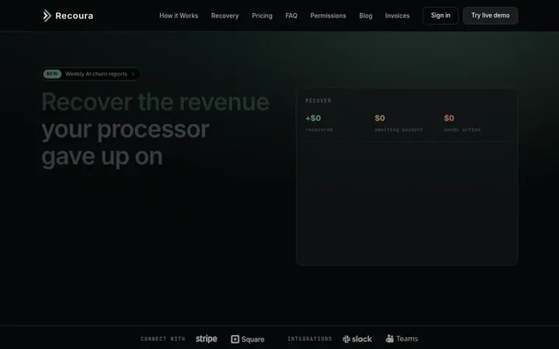Open the FAQ nav item
559x349 pixels.
click(x=292, y=15)
